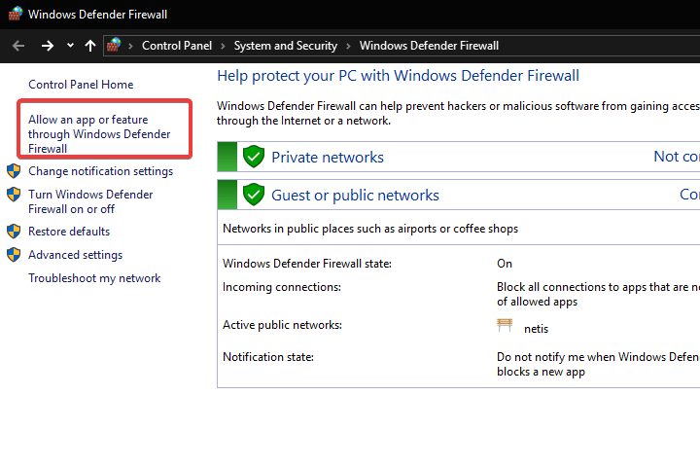The width and height of the screenshot is (700, 467).
Task: Open Restore defaults link
Action: tap(69, 232)
